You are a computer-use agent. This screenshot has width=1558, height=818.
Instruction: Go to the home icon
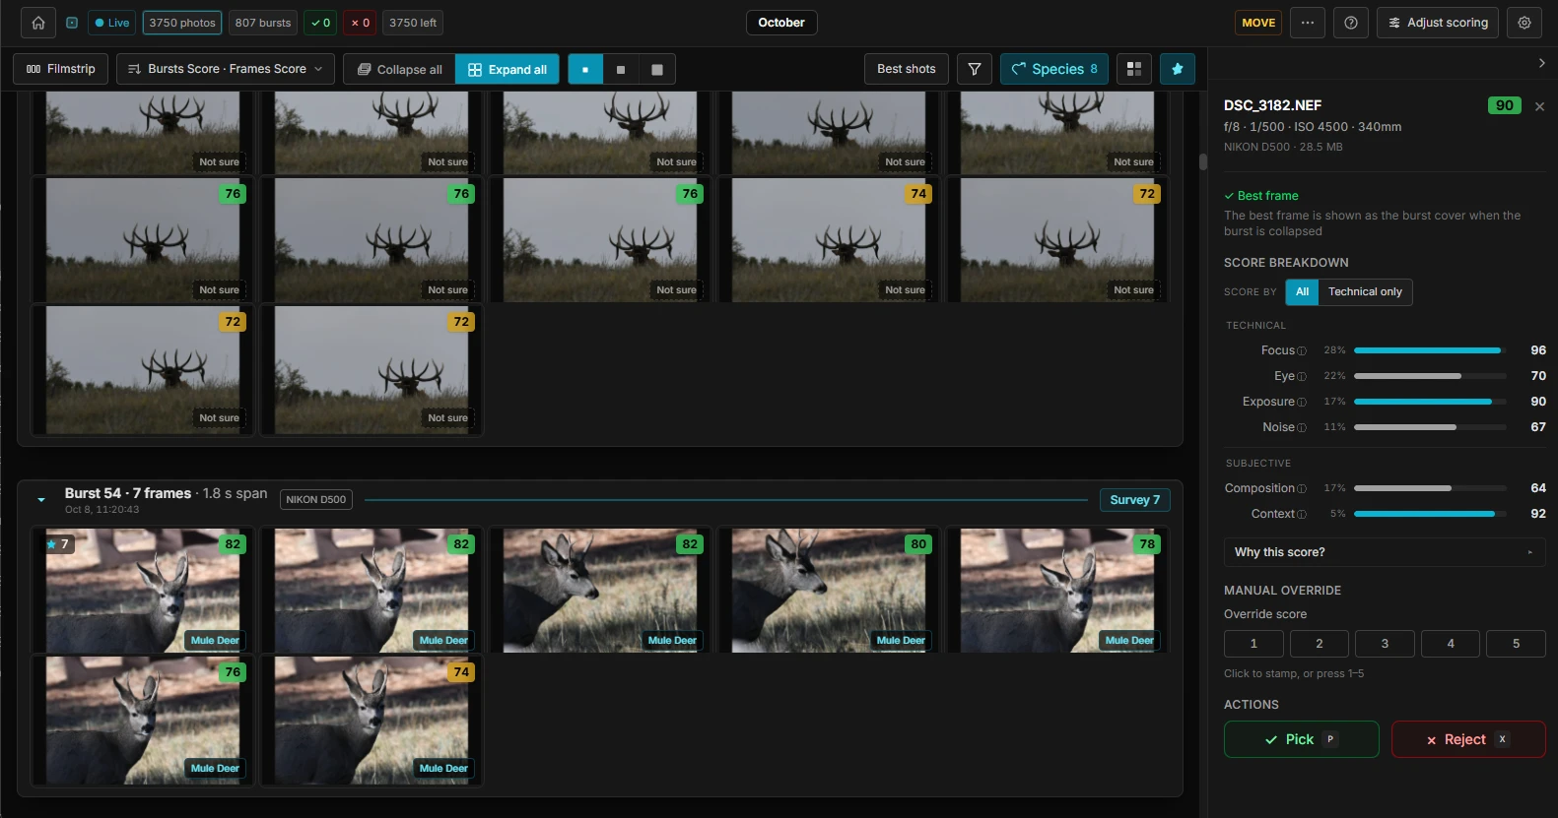click(x=37, y=23)
